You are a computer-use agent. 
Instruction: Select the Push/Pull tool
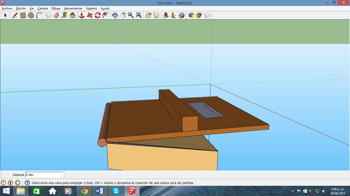[82, 15]
